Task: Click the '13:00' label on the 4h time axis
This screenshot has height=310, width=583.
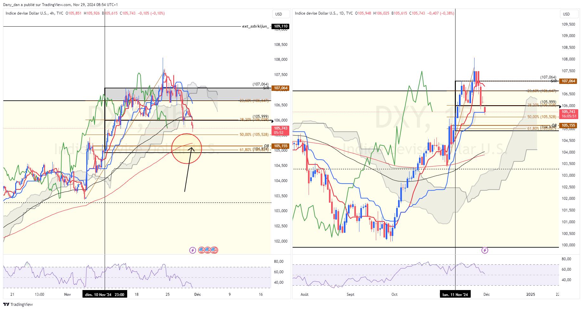Action: point(39,294)
